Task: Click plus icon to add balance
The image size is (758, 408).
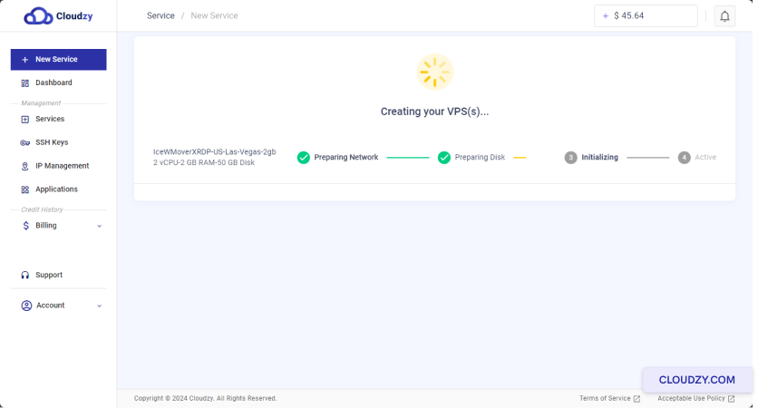Action: [x=606, y=16]
